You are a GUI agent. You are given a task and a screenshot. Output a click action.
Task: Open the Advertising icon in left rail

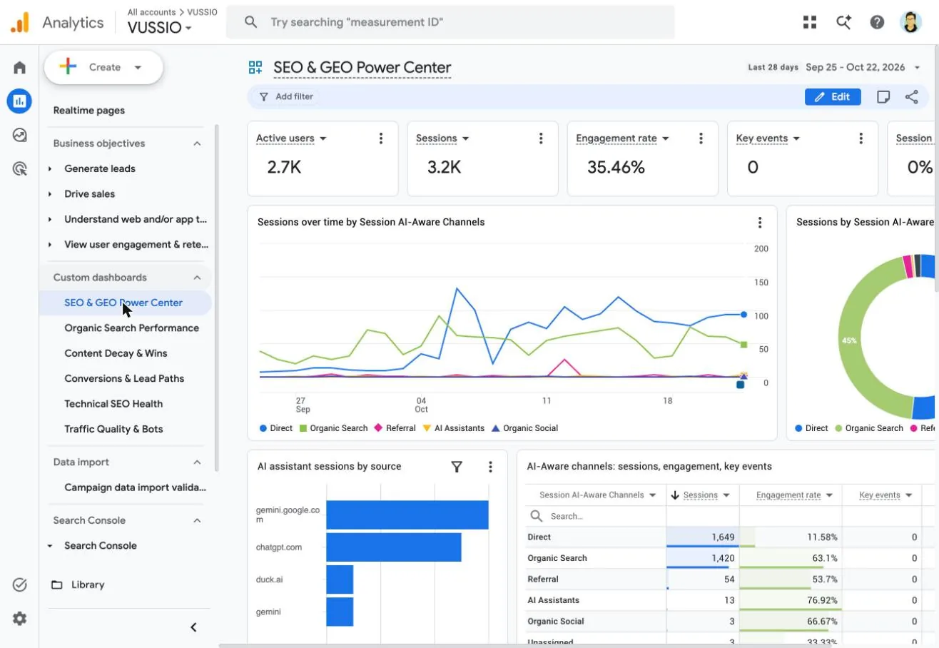[x=19, y=169]
